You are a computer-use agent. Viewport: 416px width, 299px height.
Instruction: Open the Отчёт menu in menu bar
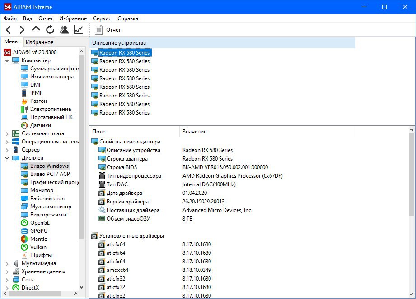pos(45,18)
